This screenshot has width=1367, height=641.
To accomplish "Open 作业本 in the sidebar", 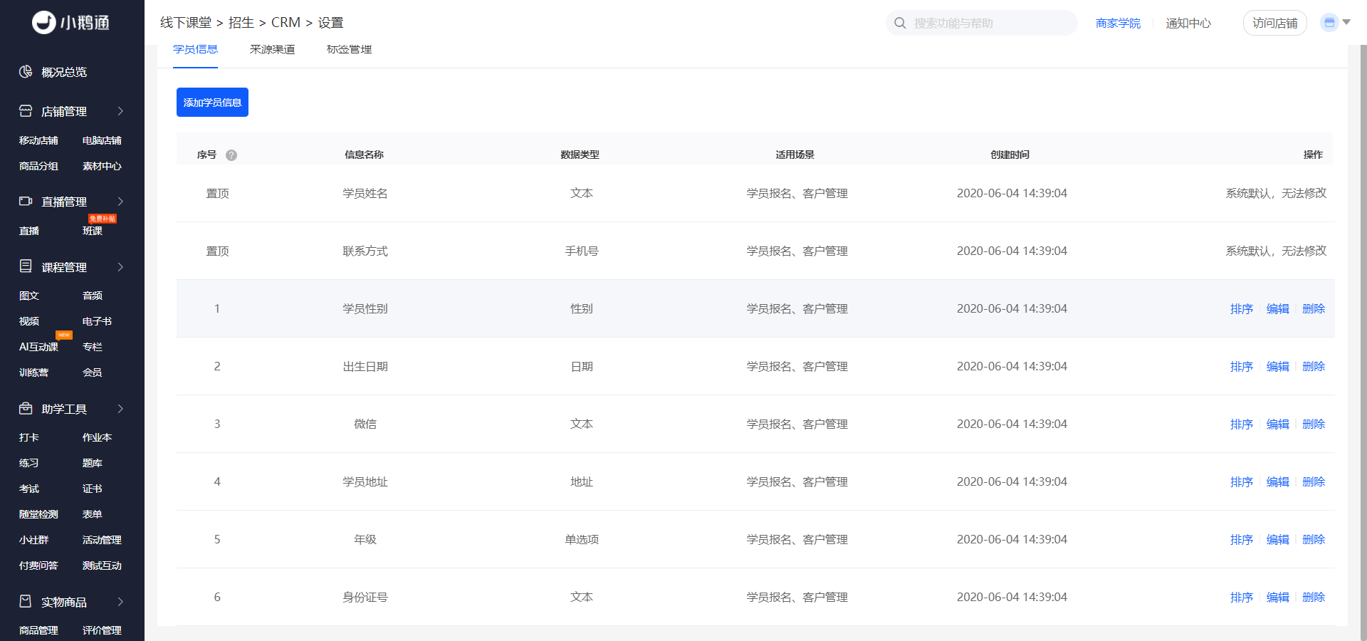I will 97,437.
